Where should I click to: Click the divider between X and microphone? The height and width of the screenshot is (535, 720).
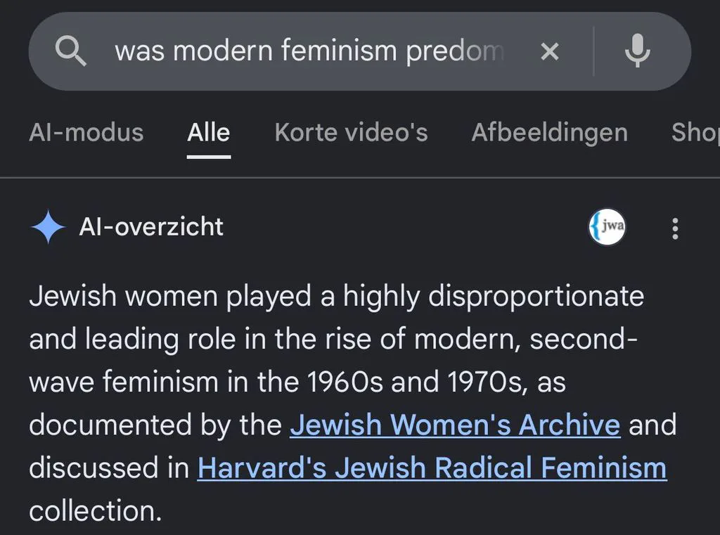click(x=593, y=51)
